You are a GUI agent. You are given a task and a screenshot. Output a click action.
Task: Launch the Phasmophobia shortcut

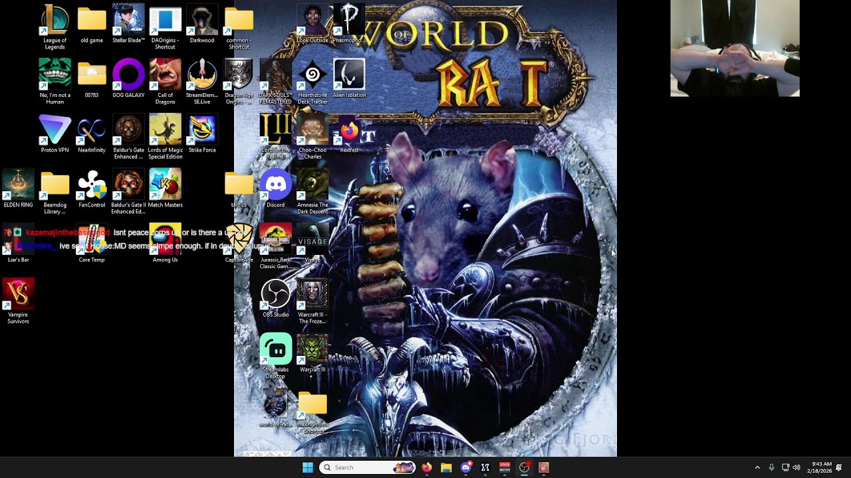point(349,24)
